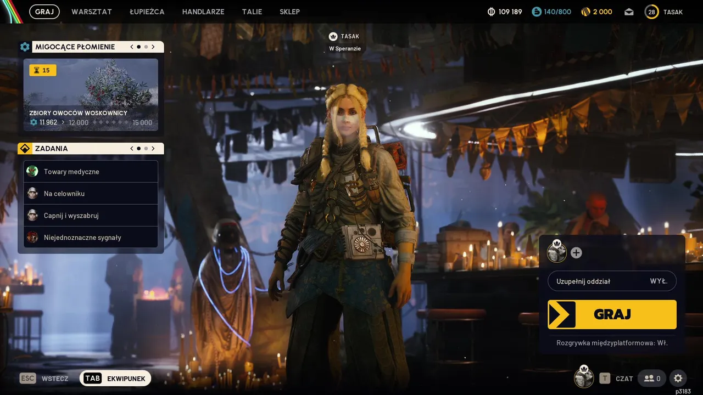Switch to the WARSZTAT tab
703x395 pixels.
point(92,12)
